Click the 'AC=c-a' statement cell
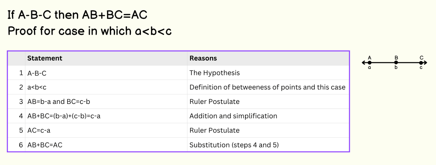This screenshot has width=436, height=165. (x=39, y=130)
